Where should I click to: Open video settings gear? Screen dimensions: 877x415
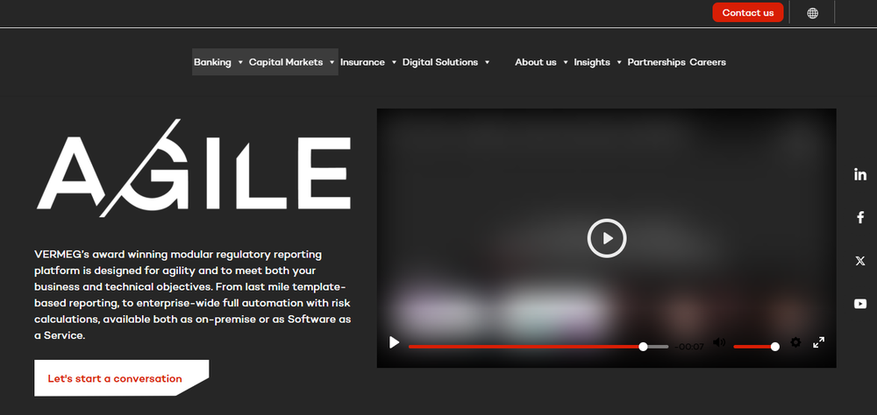tap(795, 342)
